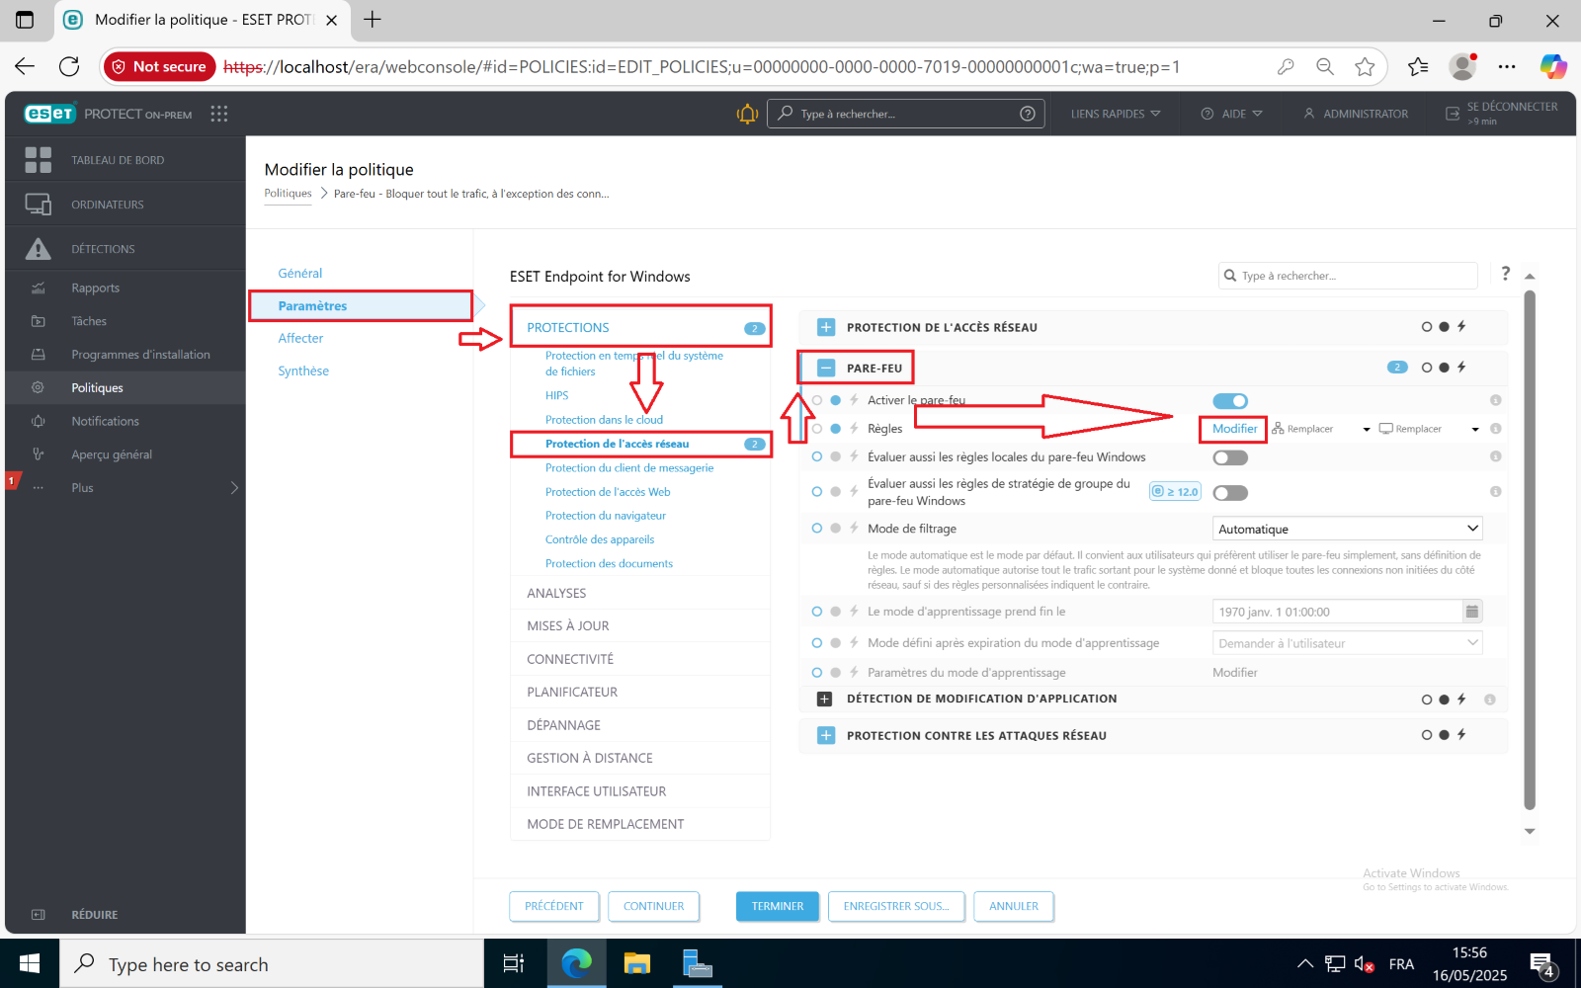Click the ≥ 12.0 version badge
Image resolution: width=1581 pixels, height=988 pixels.
tap(1175, 491)
